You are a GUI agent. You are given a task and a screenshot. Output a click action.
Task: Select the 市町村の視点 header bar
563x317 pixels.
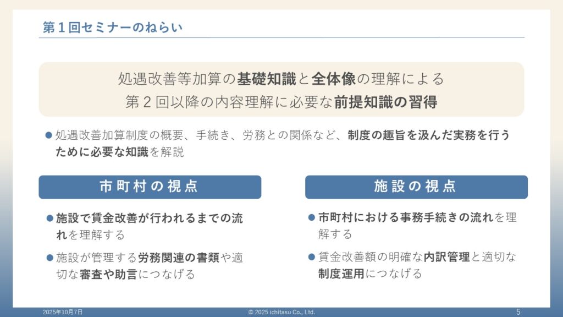click(150, 187)
